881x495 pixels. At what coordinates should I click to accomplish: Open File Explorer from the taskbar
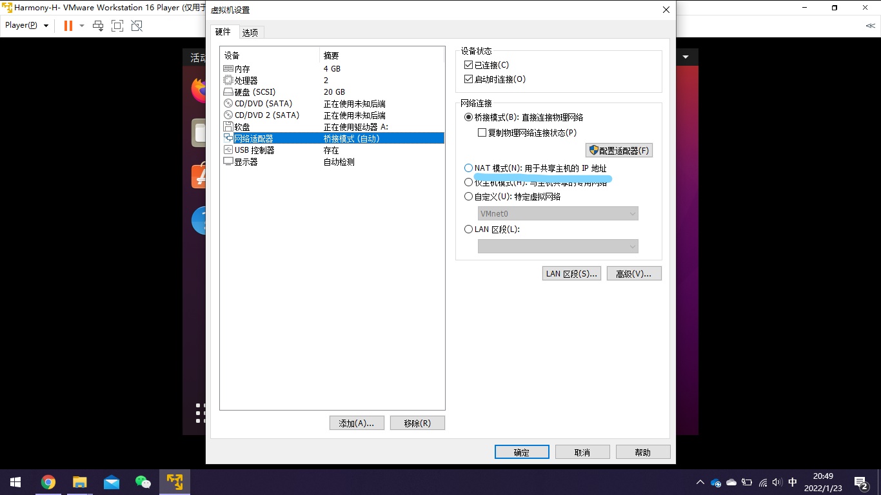(79, 482)
